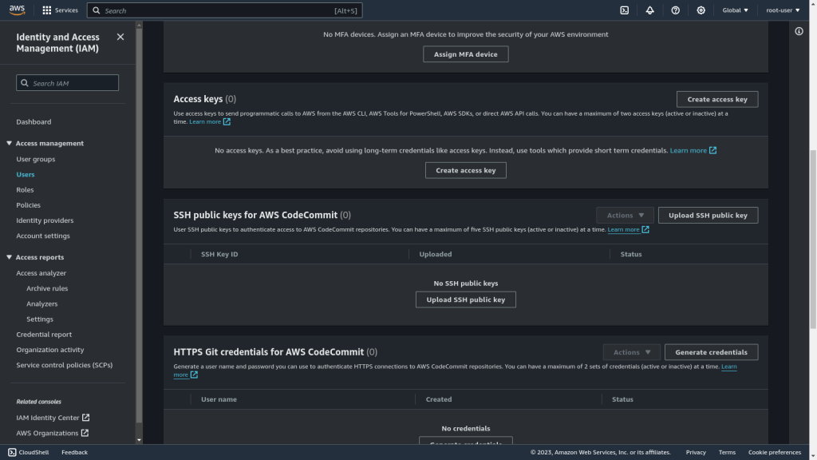Click the top-right Create access key button

click(717, 99)
